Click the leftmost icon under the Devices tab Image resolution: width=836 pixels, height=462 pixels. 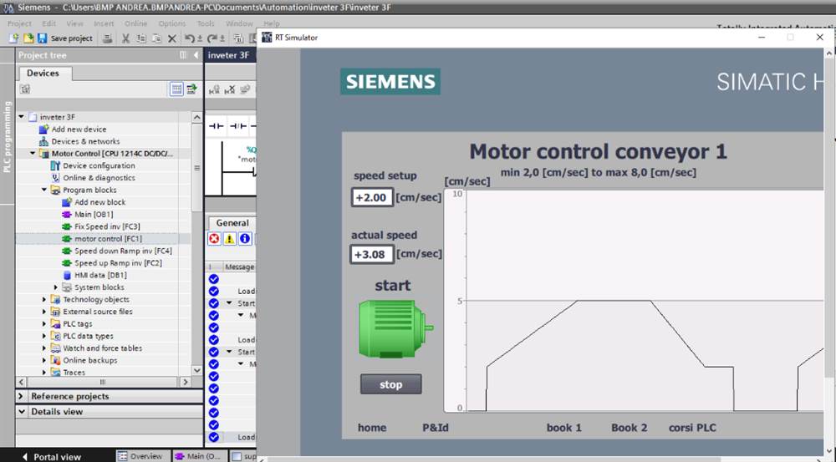pos(24,89)
